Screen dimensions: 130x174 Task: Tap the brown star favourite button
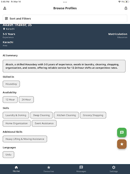coord(122,144)
